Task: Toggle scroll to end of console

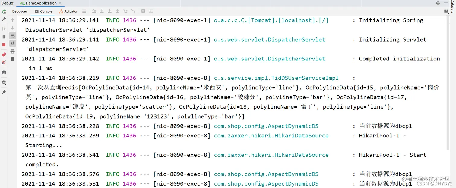Action: pyautogui.click(x=12, y=43)
